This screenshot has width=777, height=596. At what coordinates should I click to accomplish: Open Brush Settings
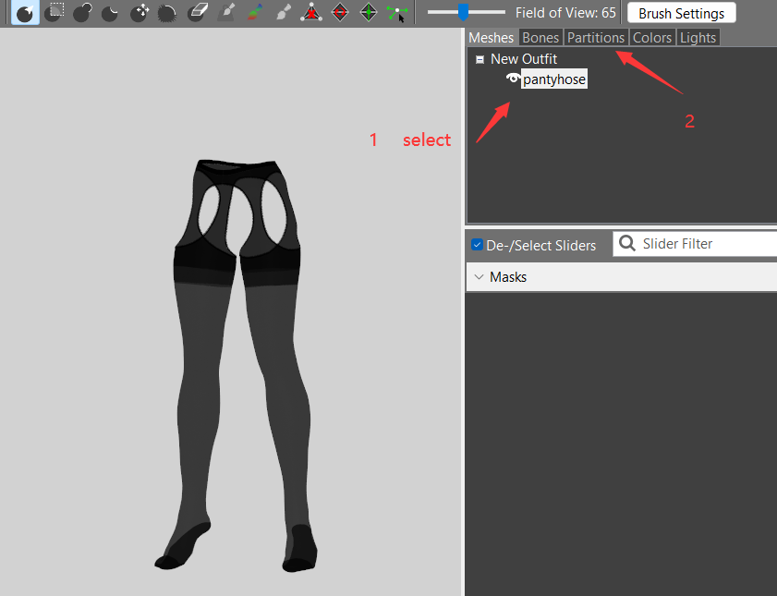681,13
